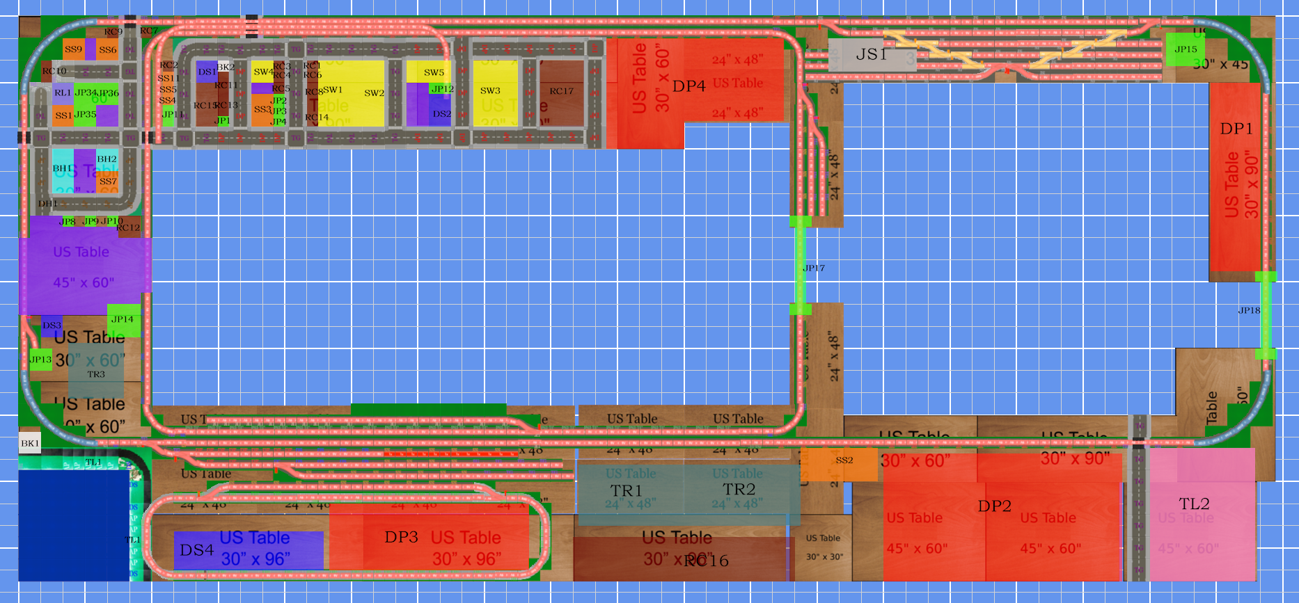This screenshot has height=603, width=1299.
Task: Click the pink TL2 table area
Action: 1202,514
